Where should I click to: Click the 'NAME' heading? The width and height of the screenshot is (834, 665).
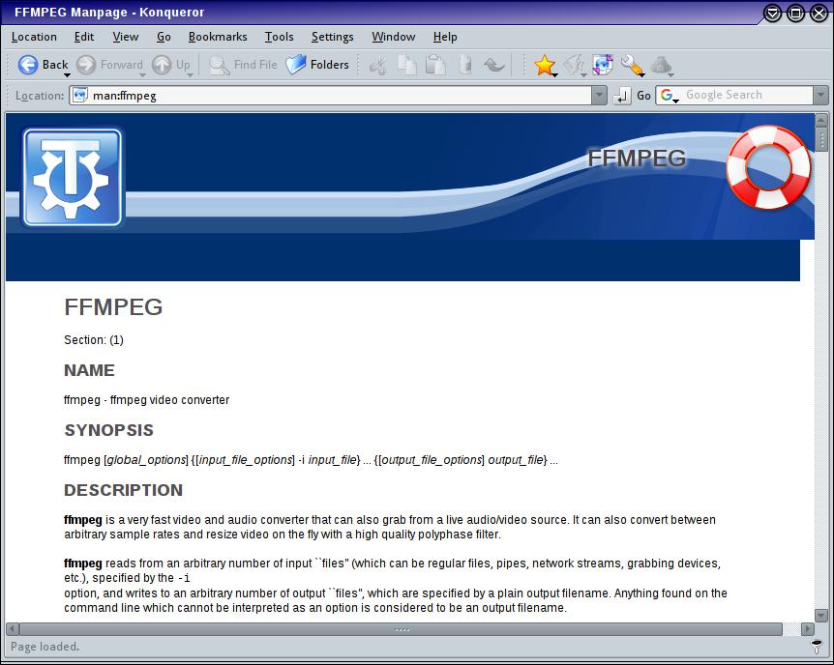coord(89,370)
